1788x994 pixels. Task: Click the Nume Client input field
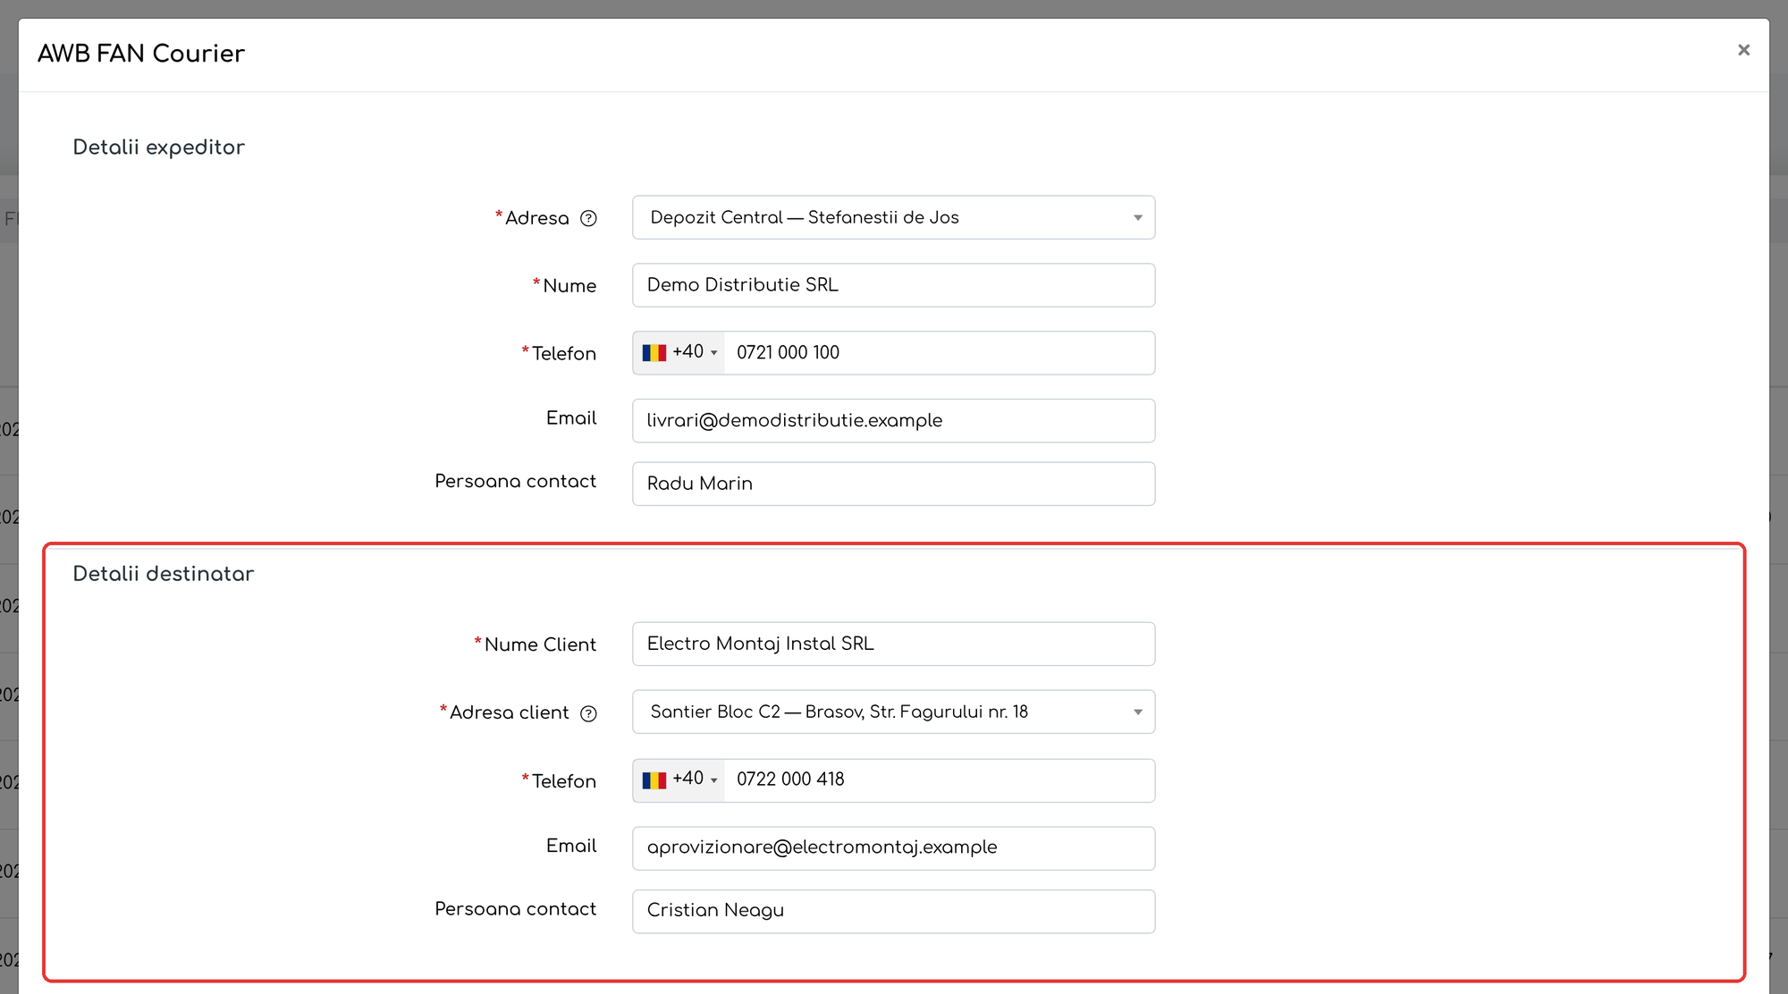coord(893,644)
